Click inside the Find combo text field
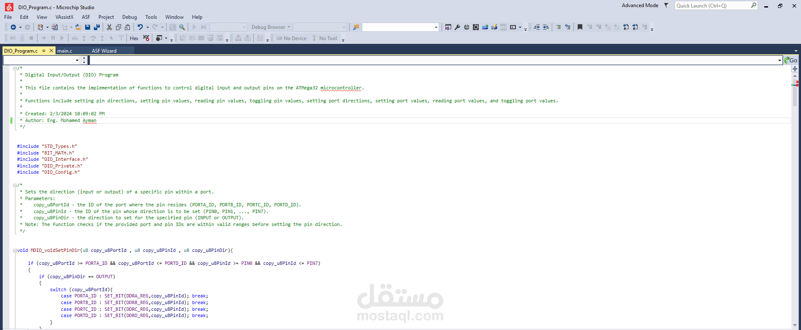Image resolution: width=801 pixels, height=330 pixels. [398, 27]
